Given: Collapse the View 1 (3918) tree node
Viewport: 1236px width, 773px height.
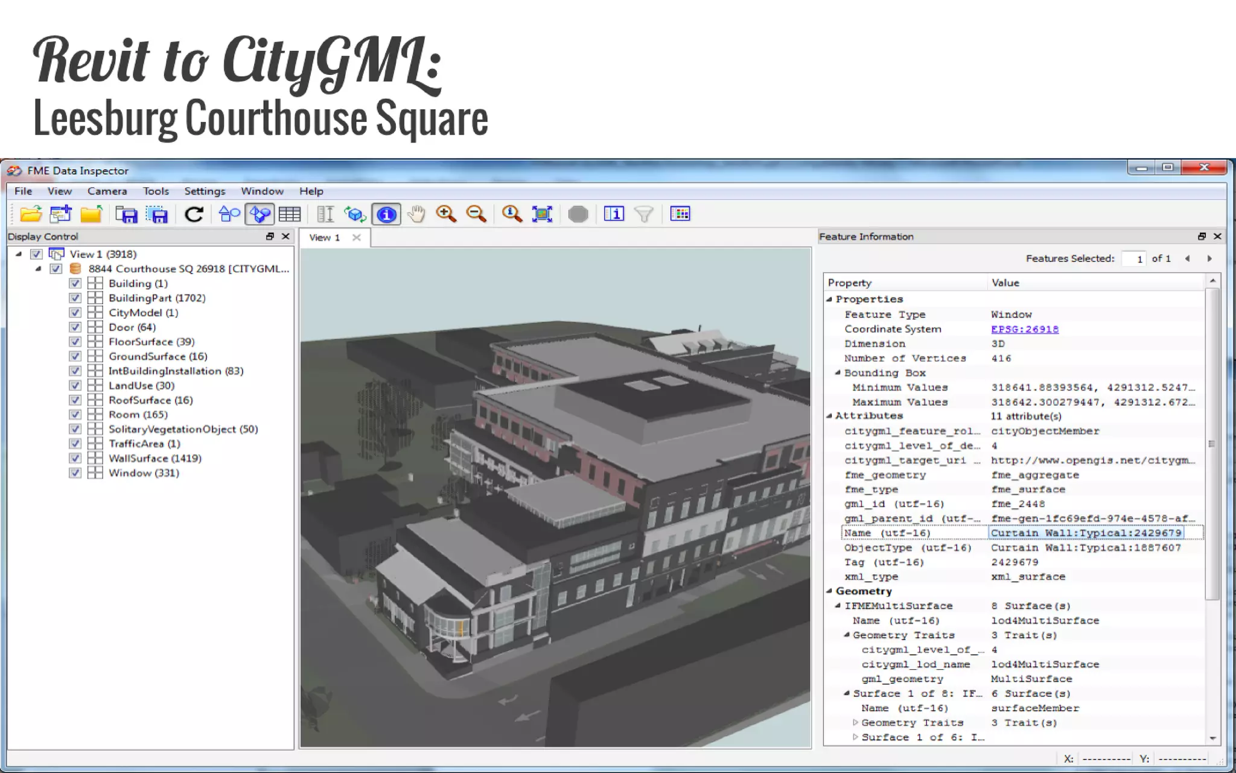Looking at the screenshot, I should point(19,254).
